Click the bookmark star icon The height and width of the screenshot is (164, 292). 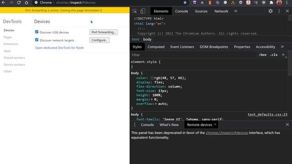point(185,3)
